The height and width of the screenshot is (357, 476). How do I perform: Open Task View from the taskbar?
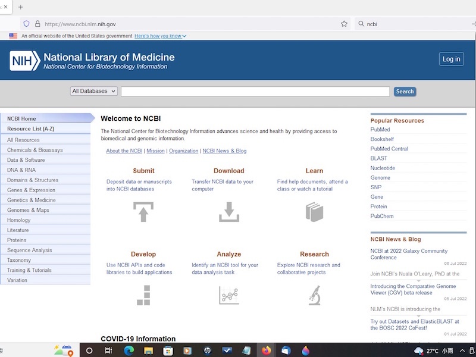point(108,350)
